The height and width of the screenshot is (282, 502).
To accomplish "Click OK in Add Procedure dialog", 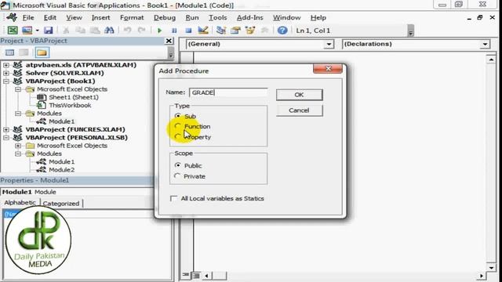I will click(300, 95).
